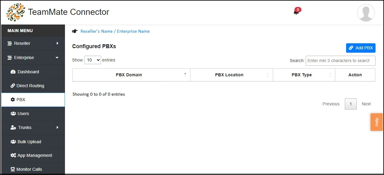This screenshot has width=384, height=175.
Task: Click the PBX gear icon
Action: tap(13, 100)
